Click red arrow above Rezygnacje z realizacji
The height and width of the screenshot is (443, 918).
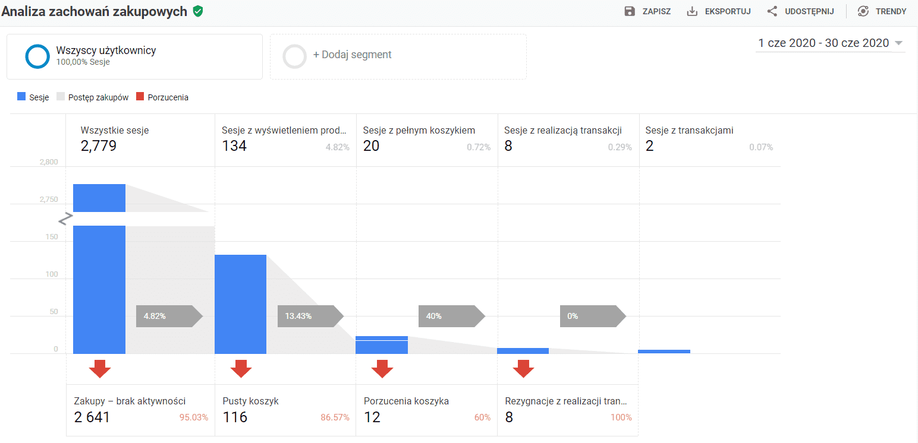click(523, 369)
